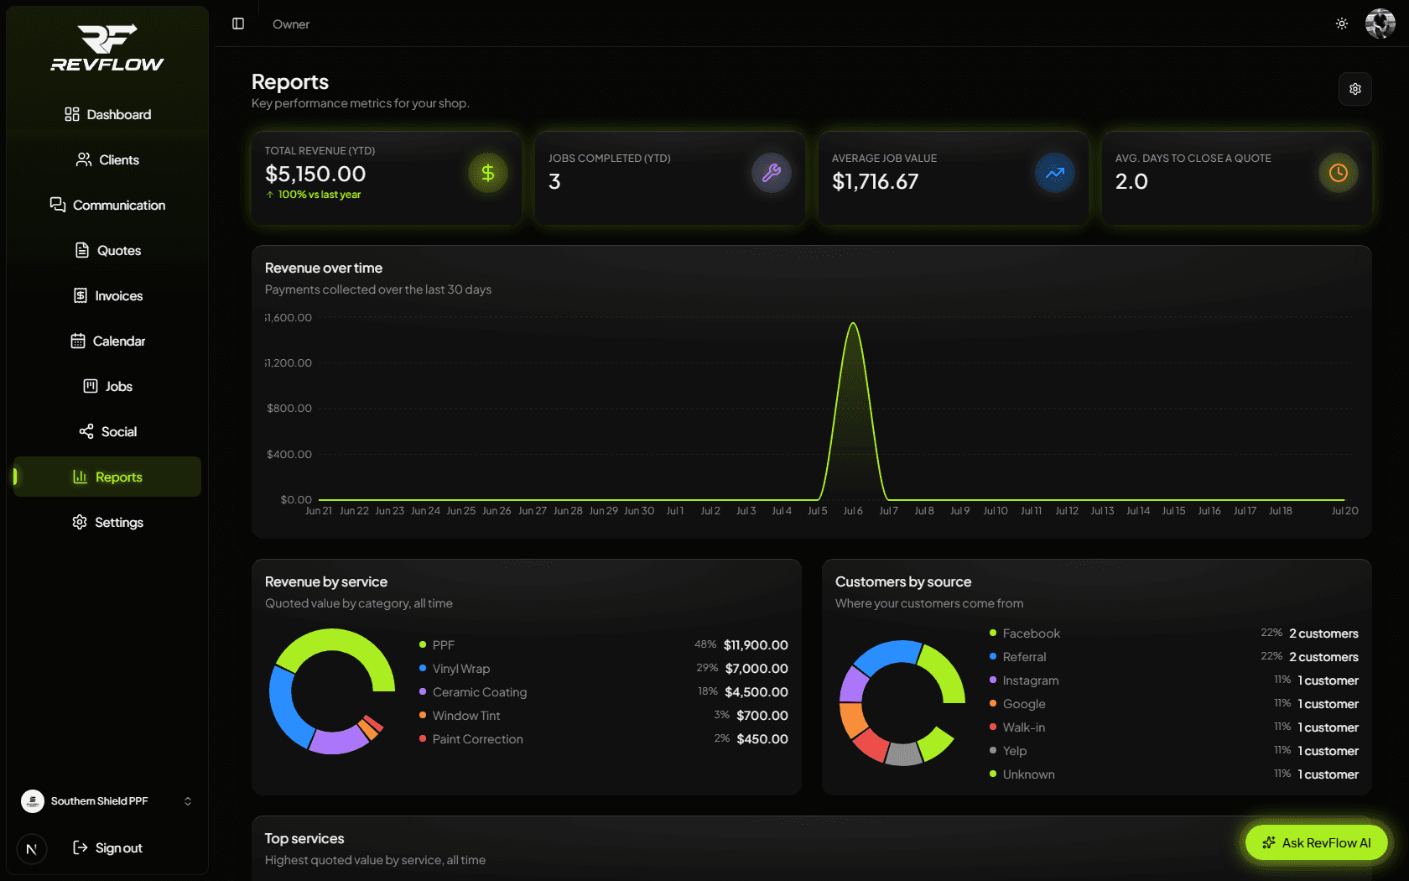1409x881 pixels.
Task: Open Ask RevFlow AI assistant
Action: (x=1317, y=842)
